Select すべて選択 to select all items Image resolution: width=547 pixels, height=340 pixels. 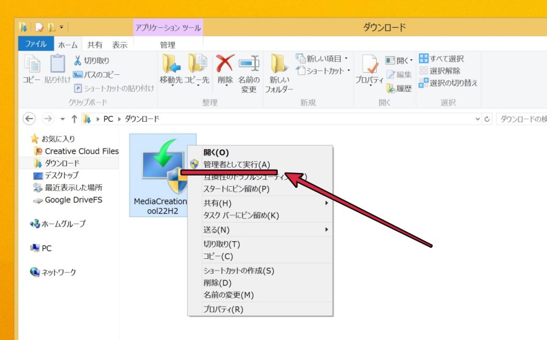(x=444, y=59)
